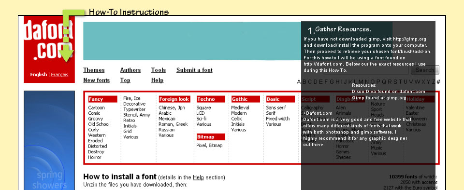Open Typewriter fonts category
This screenshot has height=190, width=464.
(134, 109)
